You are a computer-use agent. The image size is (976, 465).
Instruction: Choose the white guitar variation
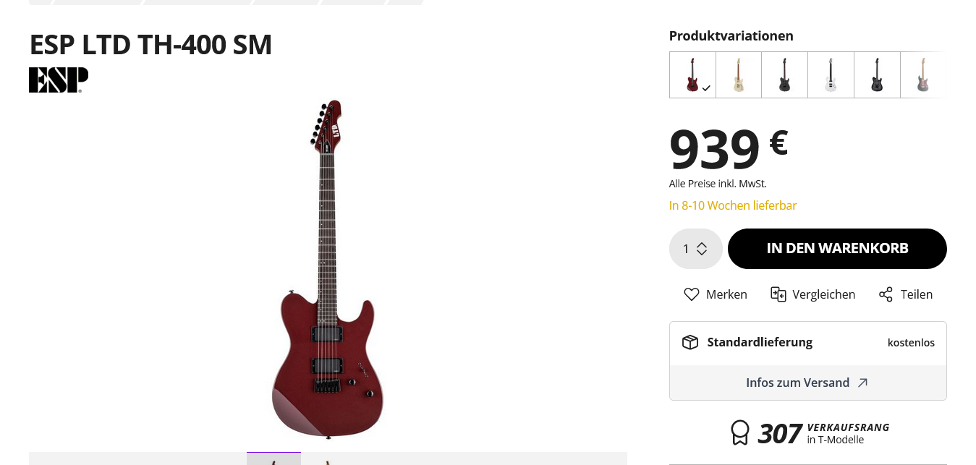pyautogui.click(x=831, y=74)
